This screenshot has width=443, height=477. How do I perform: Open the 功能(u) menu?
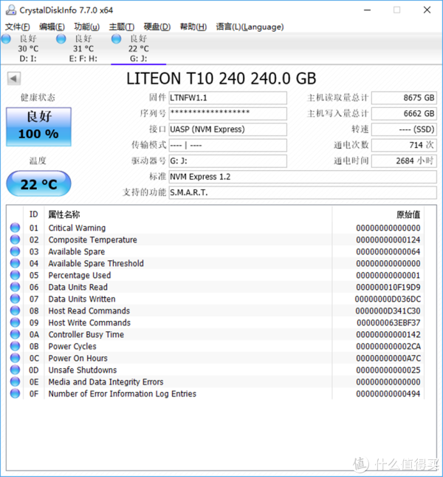point(87,27)
